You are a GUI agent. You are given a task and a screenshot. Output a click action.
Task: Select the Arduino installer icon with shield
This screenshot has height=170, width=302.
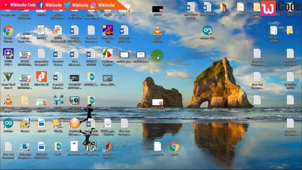coord(208,30)
